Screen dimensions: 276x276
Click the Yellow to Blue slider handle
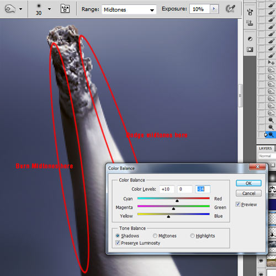168,217
